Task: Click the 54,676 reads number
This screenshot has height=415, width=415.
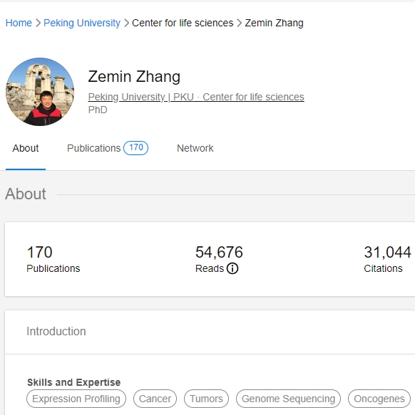Action: pos(219,252)
